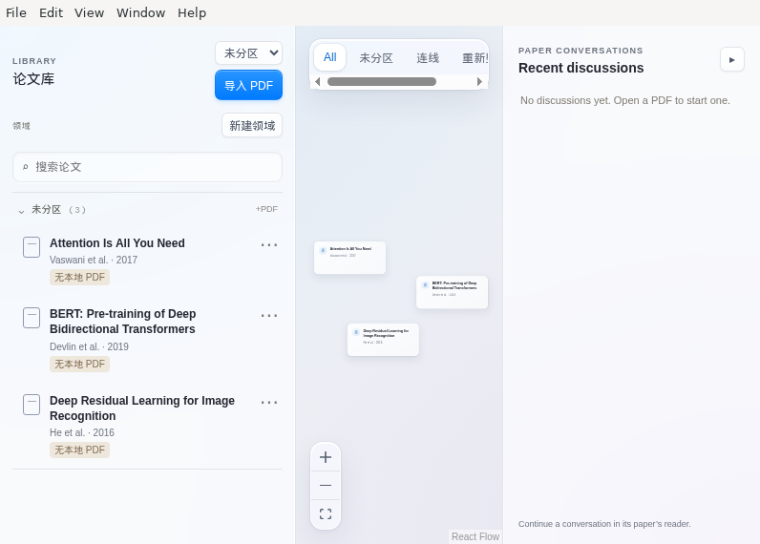
Task: Click document icon for Deep Residual Learning paper
Action: click(x=32, y=405)
